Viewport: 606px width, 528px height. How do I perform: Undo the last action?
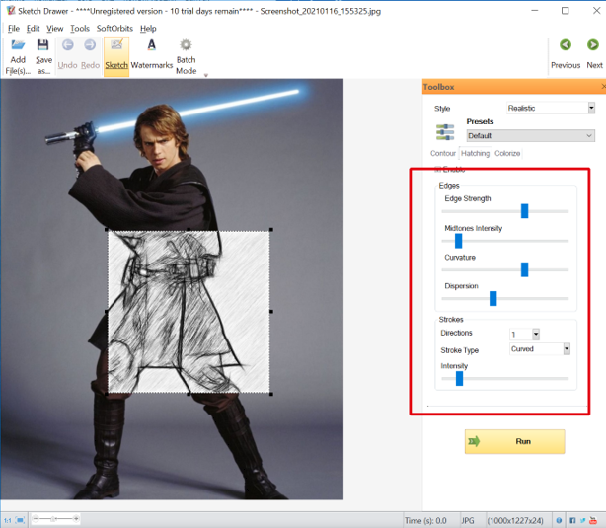68,54
